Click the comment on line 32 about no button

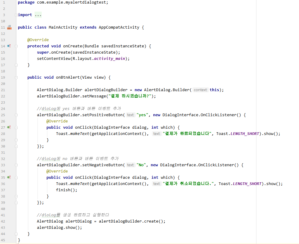tap(78, 158)
